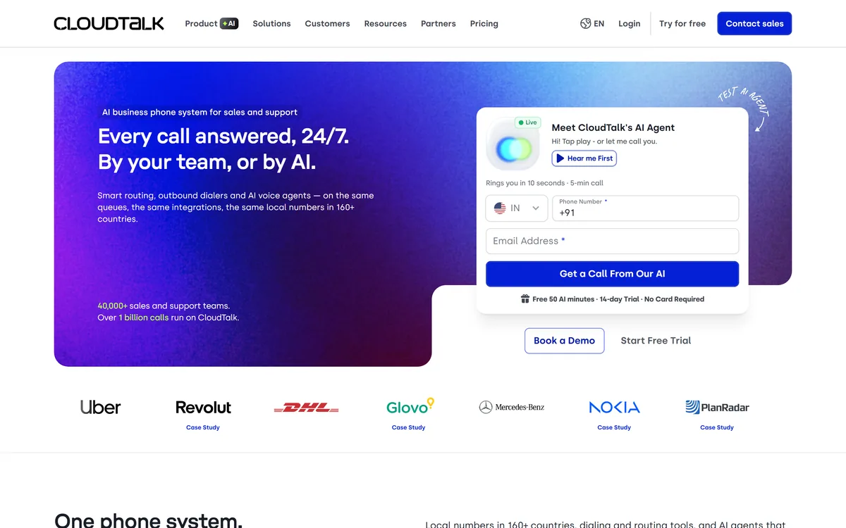Open the Revolut Case Study link
Viewport: 846px width, 528px height.
pyautogui.click(x=203, y=427)
